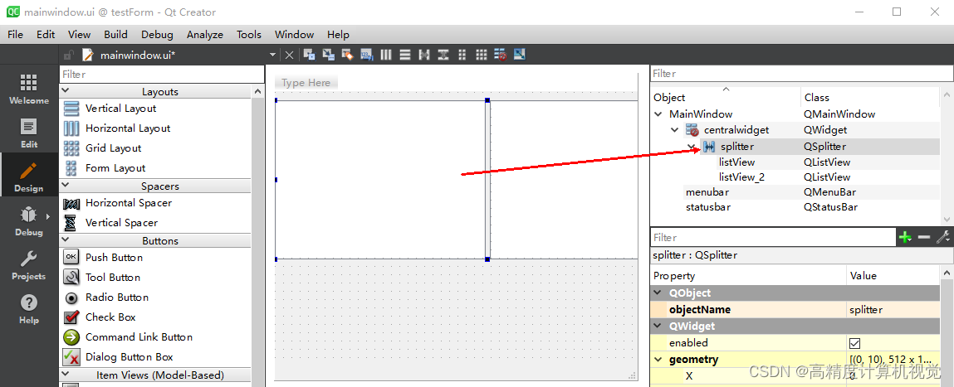Close the mainwindow.ui document with X
Image resolution: width=954 pixels, height=387 pixels.
[290, 56]
